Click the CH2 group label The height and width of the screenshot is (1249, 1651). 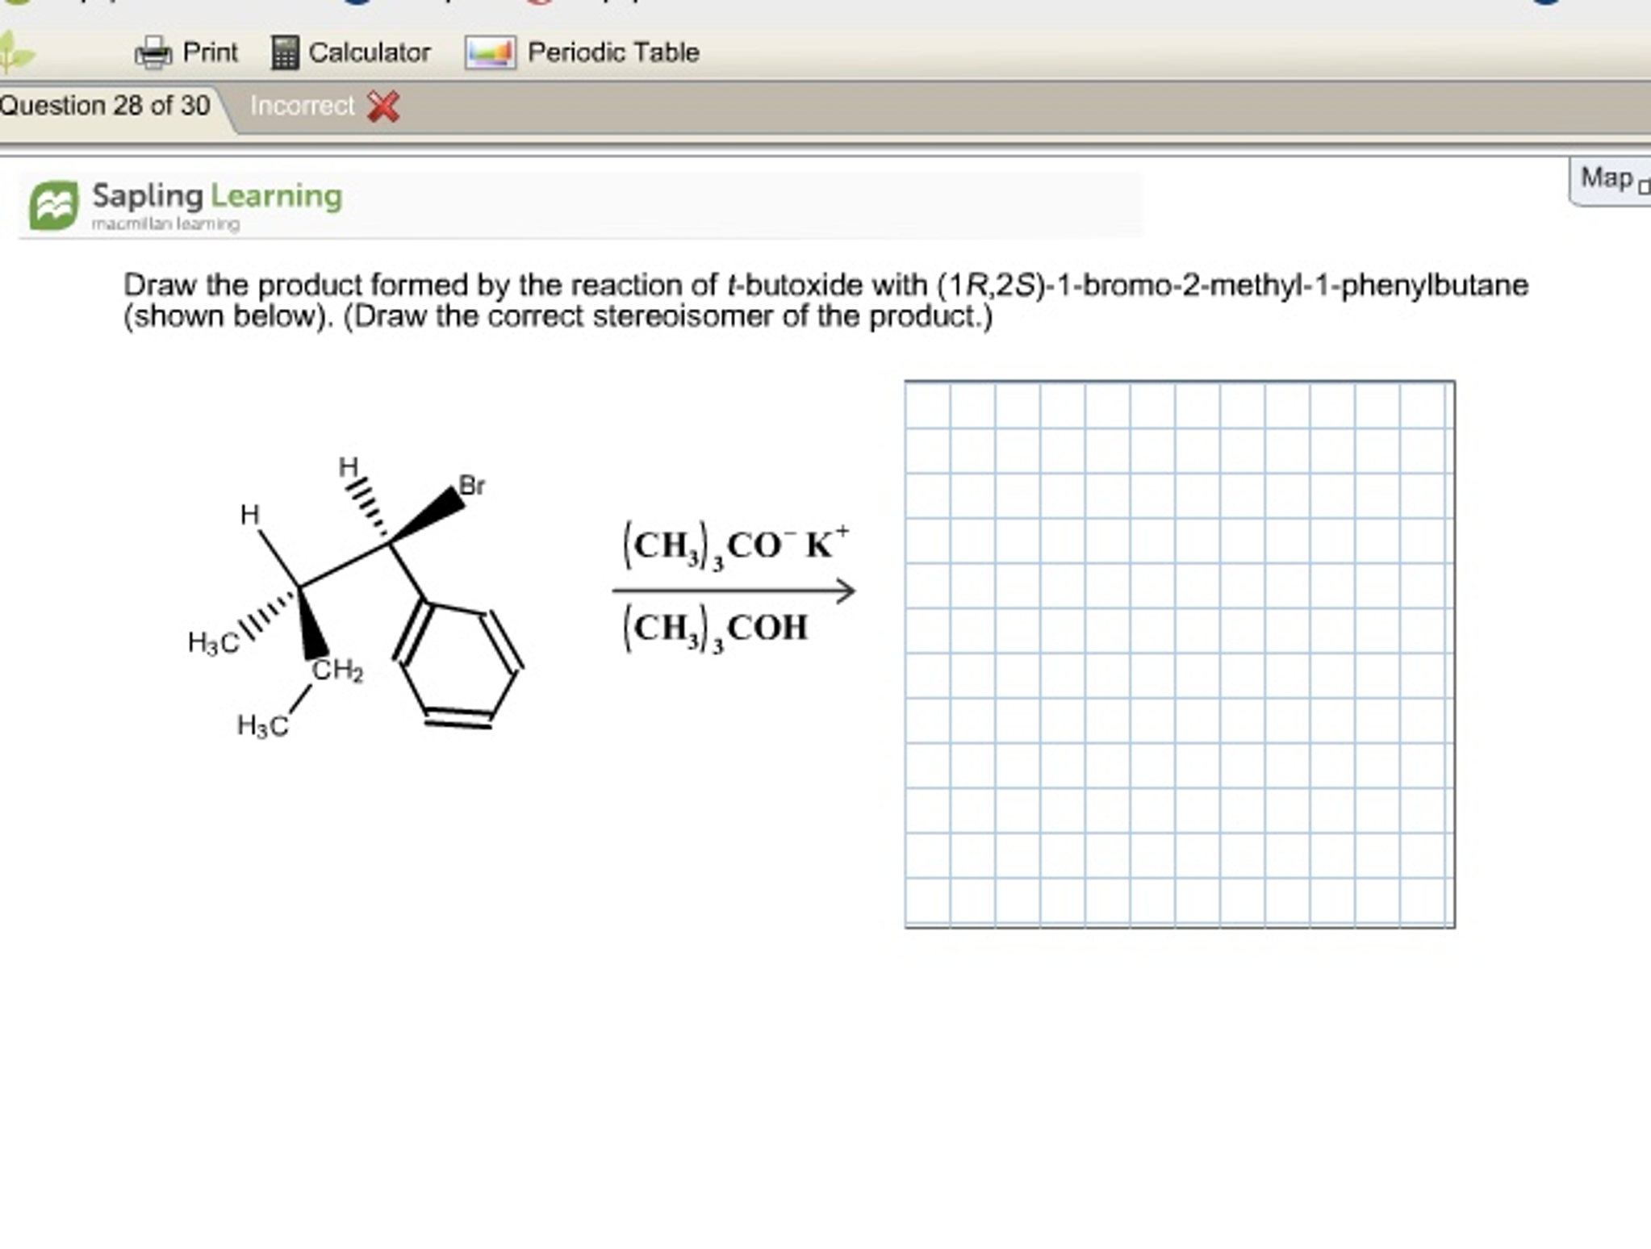click(x=337, y=670)
